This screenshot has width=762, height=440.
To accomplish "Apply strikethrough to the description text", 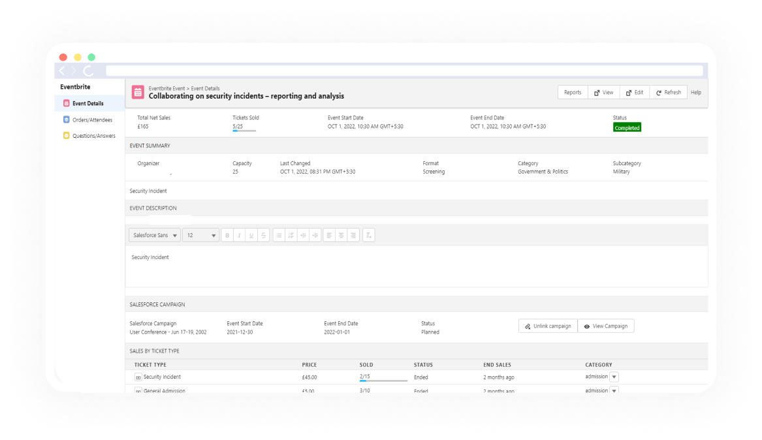I will (263, 235).
